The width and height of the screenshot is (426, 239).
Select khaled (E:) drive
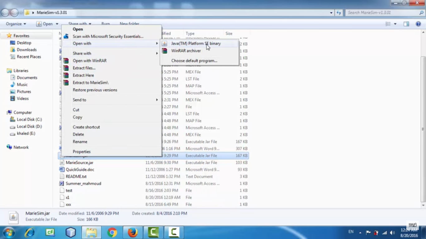pos(26,134)
